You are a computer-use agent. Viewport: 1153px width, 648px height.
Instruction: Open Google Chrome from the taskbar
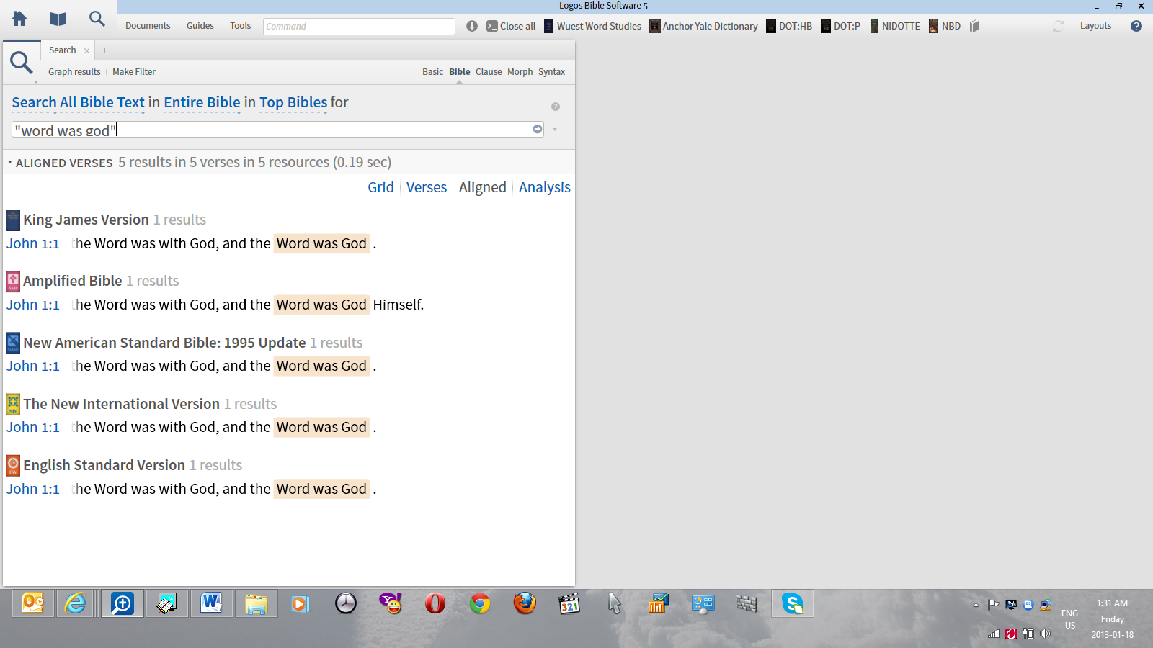480,603
